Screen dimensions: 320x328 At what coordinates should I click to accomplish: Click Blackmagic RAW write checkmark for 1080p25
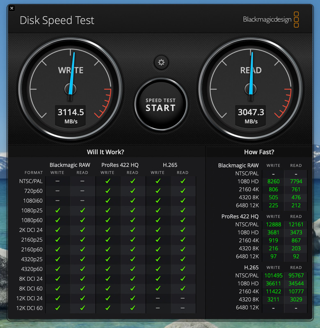[57, 210]
